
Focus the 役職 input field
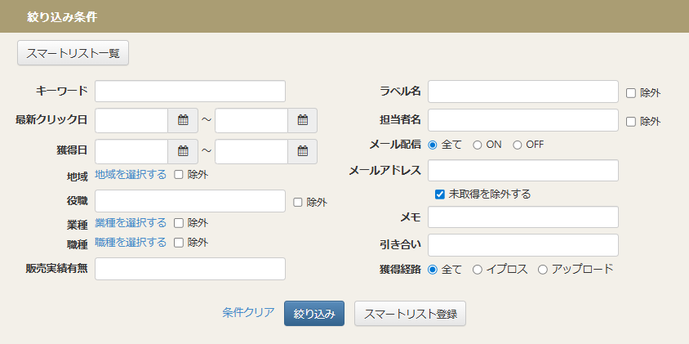click(x=190, y=201)
